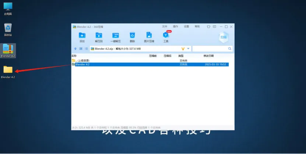Maximize the 360压缩 window

226,27
